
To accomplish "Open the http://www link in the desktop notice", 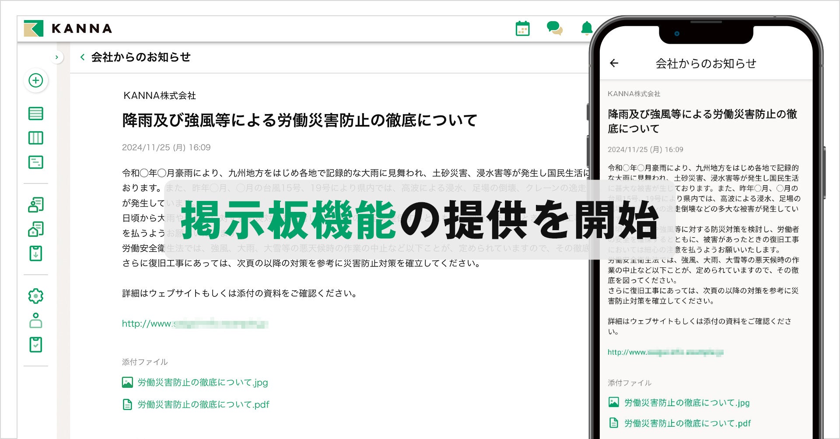I will pos(195,324).
